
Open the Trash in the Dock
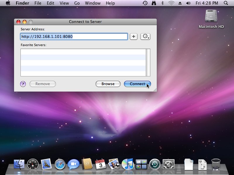[x=216, y=164]
